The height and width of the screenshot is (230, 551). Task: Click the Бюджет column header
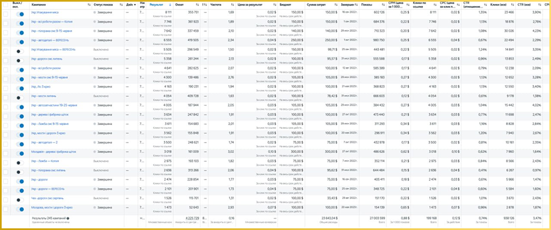(x=285, y=5)
